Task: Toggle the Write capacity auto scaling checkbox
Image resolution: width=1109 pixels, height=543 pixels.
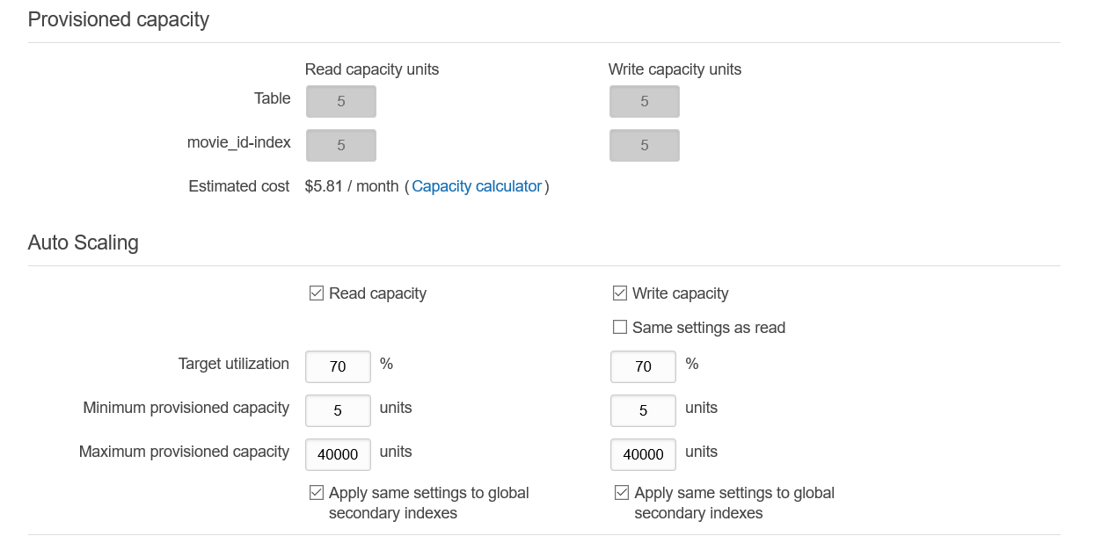Action: pos(620,293)
